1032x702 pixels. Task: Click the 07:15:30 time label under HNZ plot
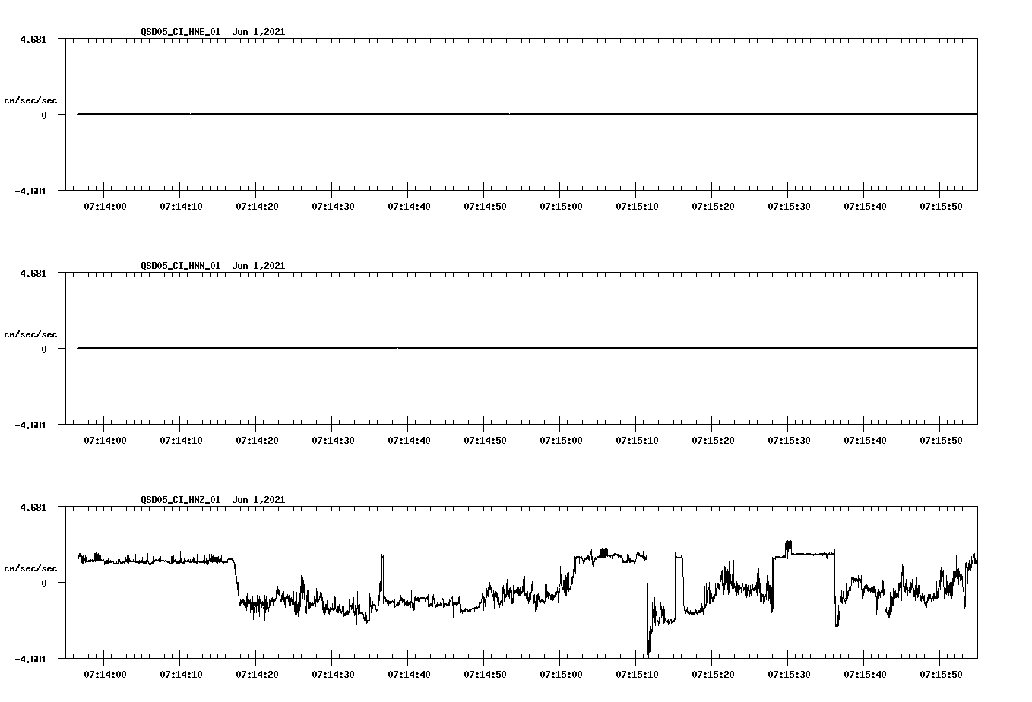tap(789, 674)
